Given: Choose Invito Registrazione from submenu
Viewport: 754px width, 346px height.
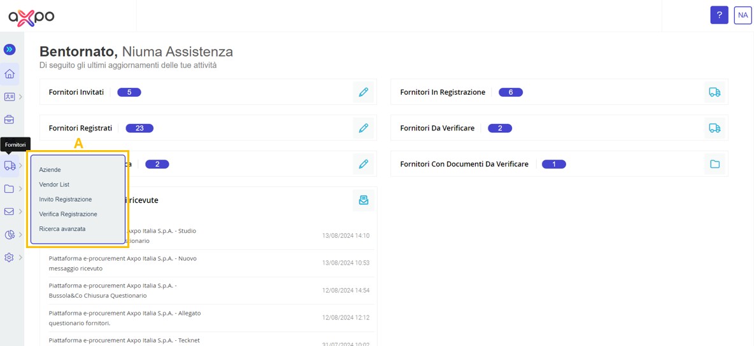Looking at the screenshot, I should coord(66,199).
